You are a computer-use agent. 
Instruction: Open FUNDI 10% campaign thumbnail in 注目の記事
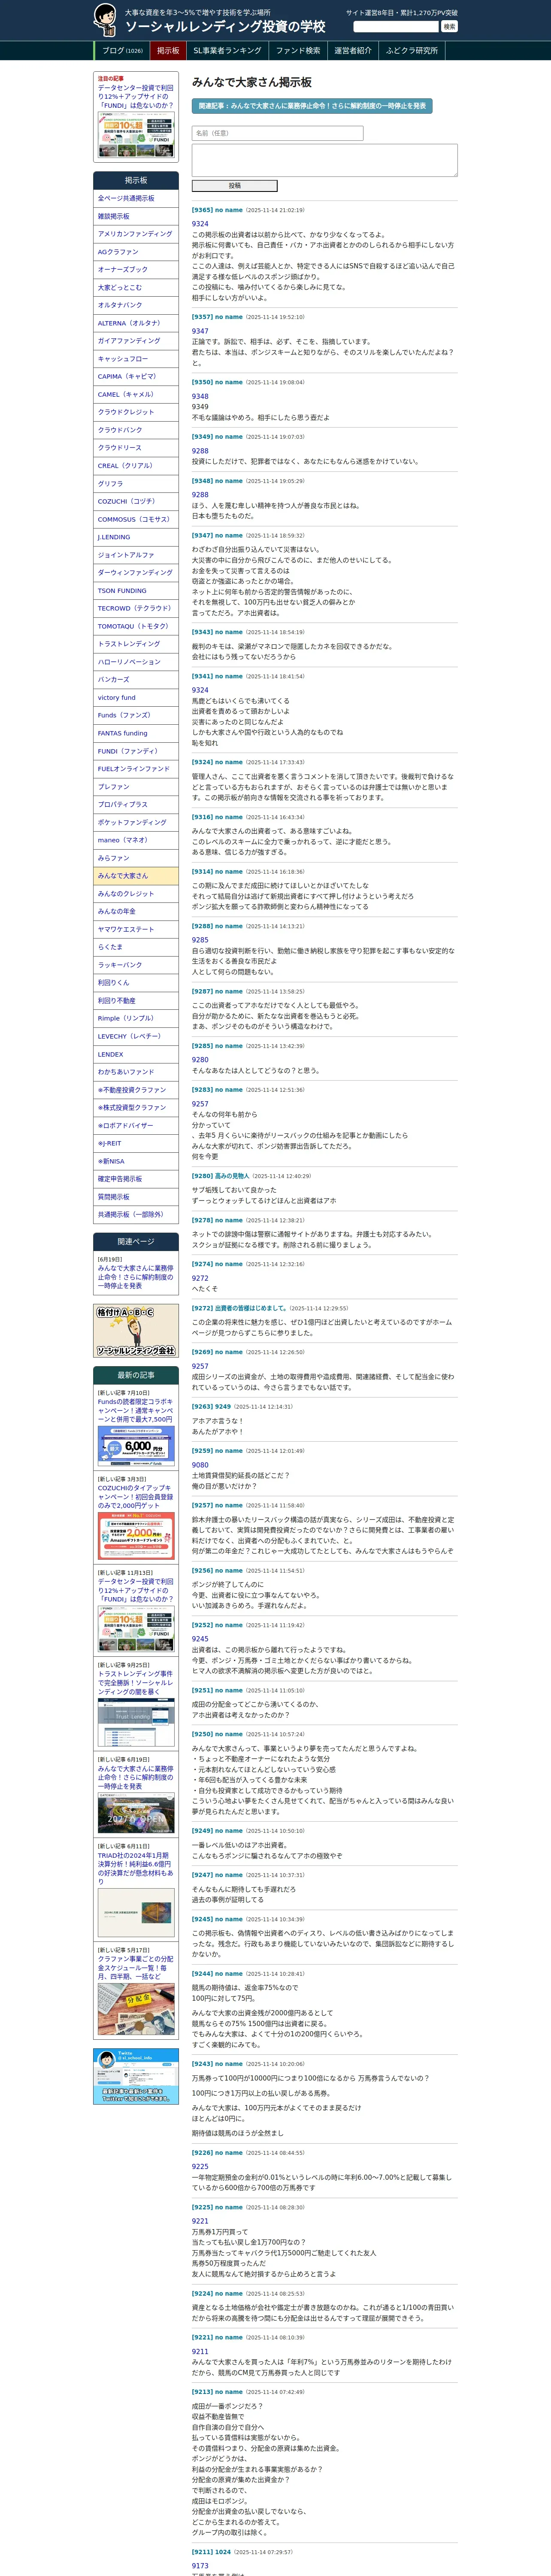pyautogui.click(x=136, y=135)
